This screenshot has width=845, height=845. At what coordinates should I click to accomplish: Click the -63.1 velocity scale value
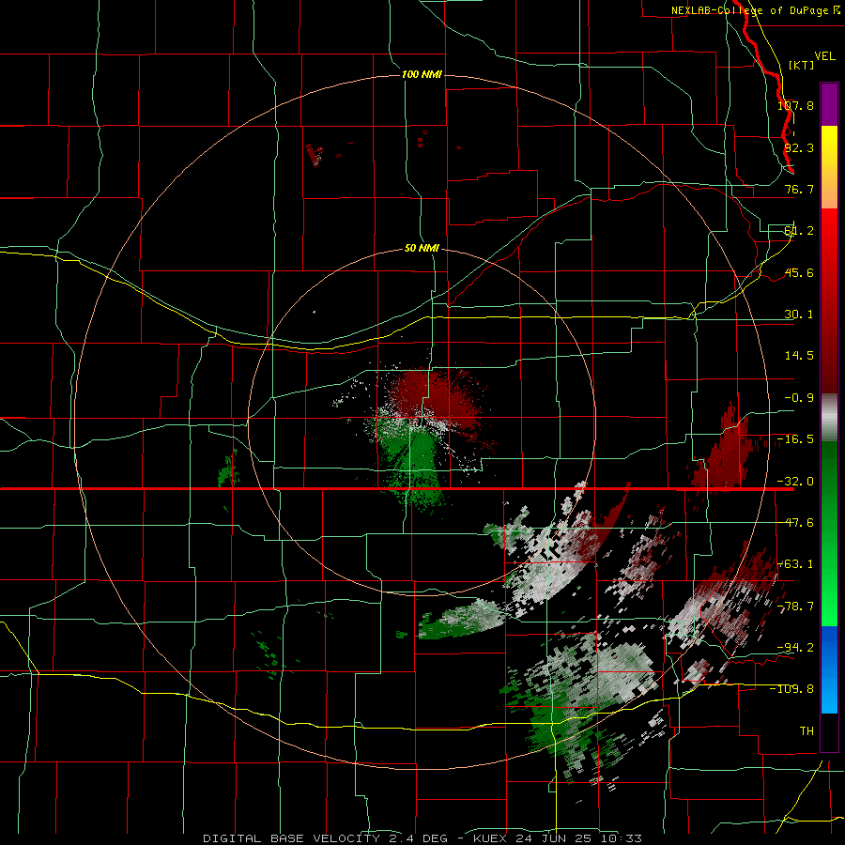tap(795, 564)
